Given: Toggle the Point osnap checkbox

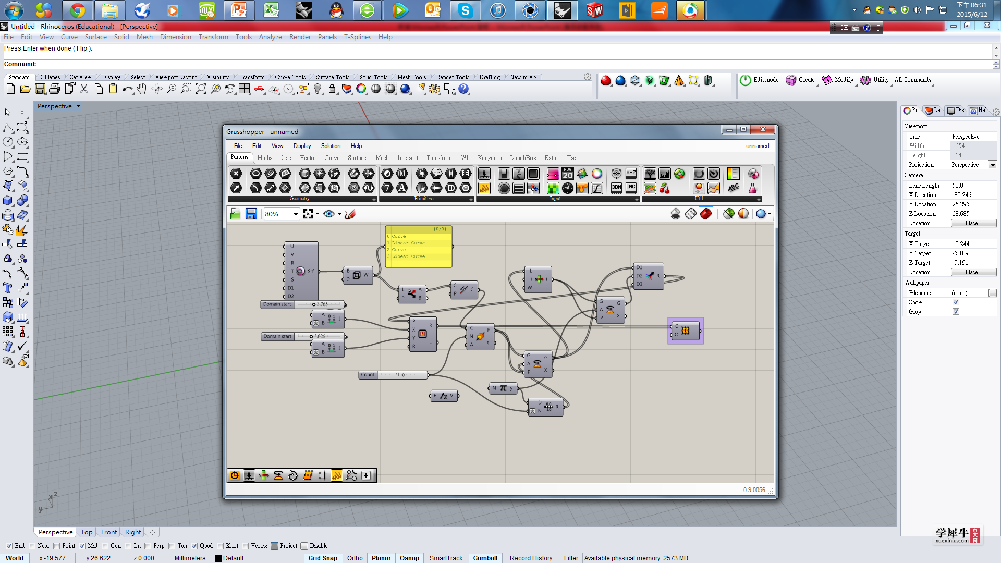Looking at the screenshot, I should 56,546.
